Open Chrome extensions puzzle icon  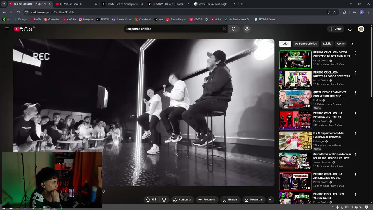pyautogui.click(x=344, y=12)
